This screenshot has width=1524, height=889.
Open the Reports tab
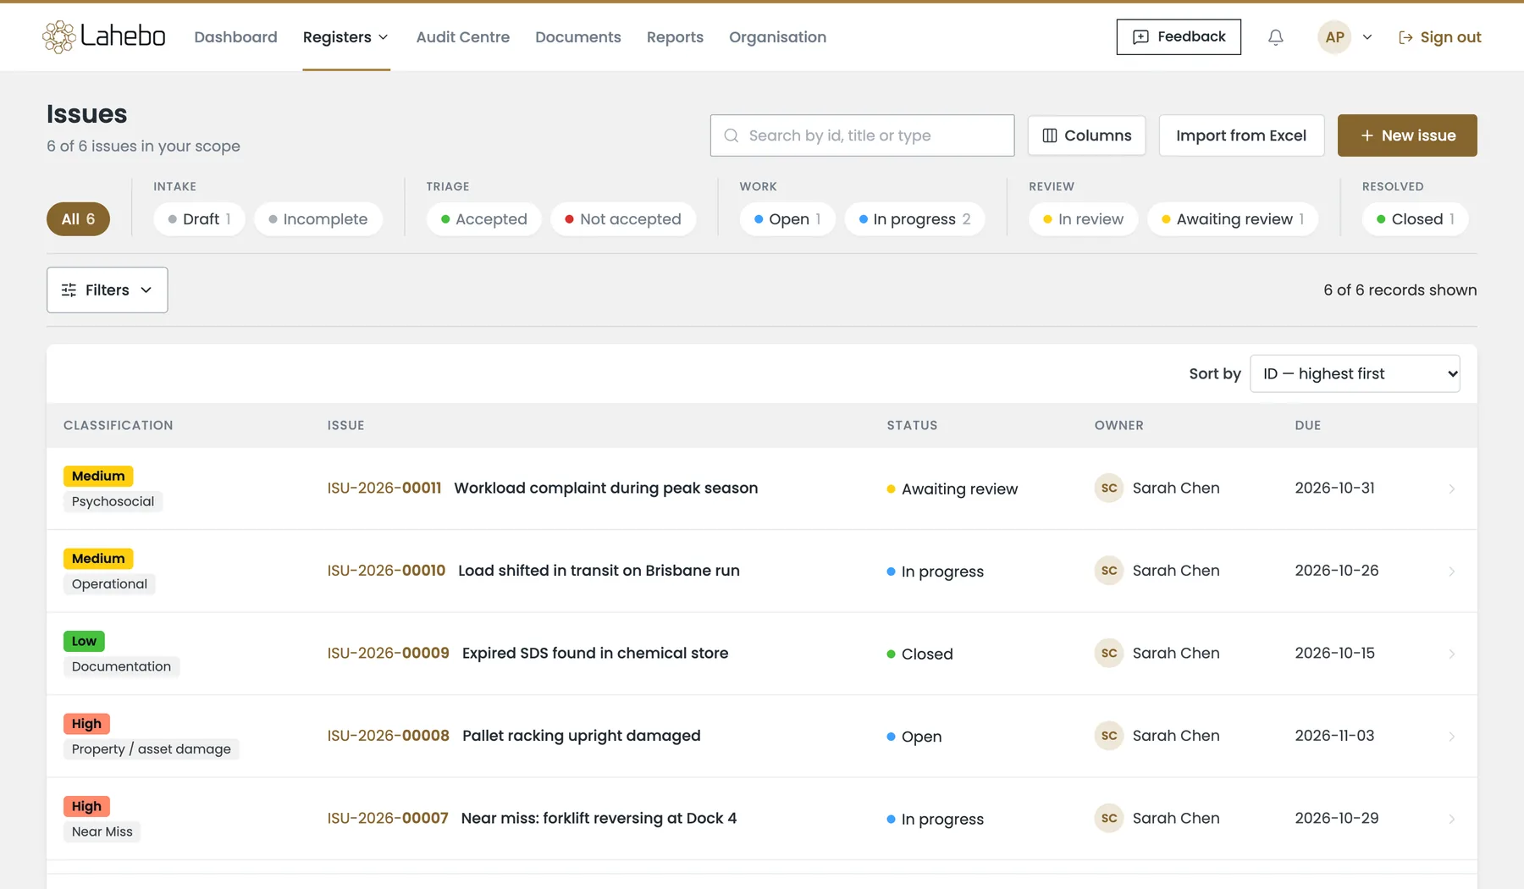[675, 37]
